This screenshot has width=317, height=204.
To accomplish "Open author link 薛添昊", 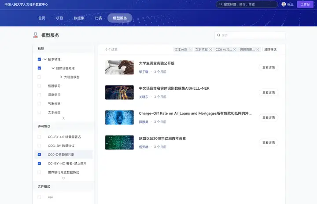I will [144, 122].
